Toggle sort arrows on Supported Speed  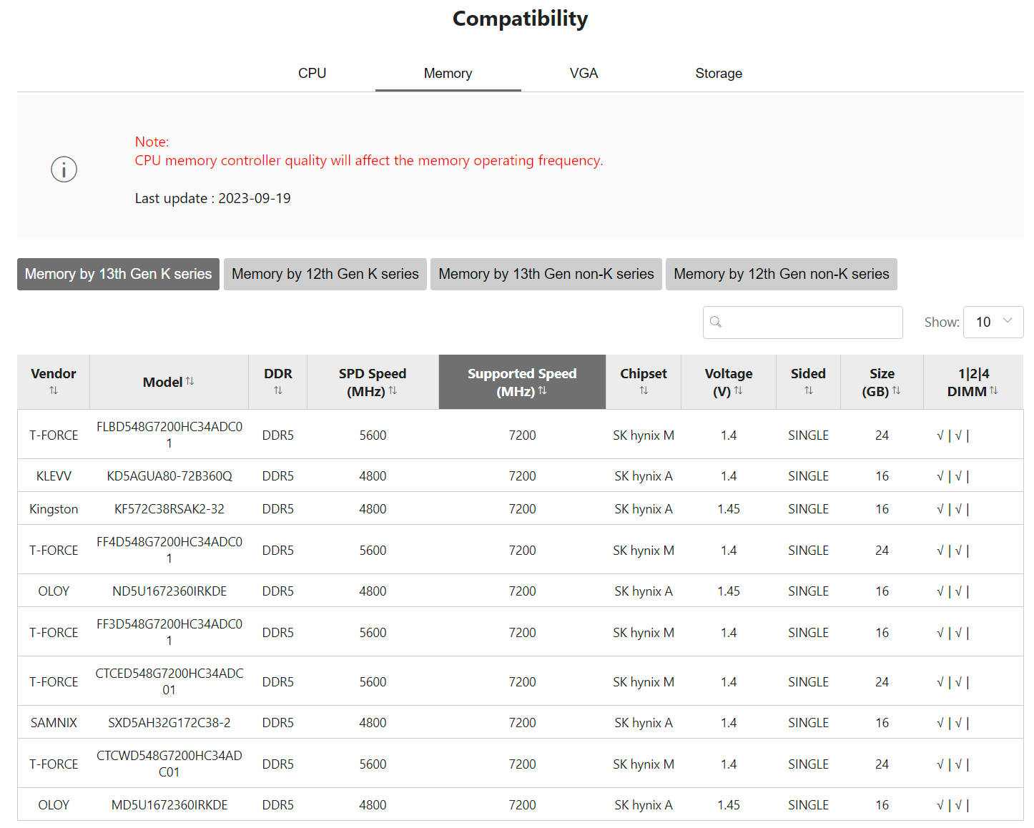click(x=542, y=390)
